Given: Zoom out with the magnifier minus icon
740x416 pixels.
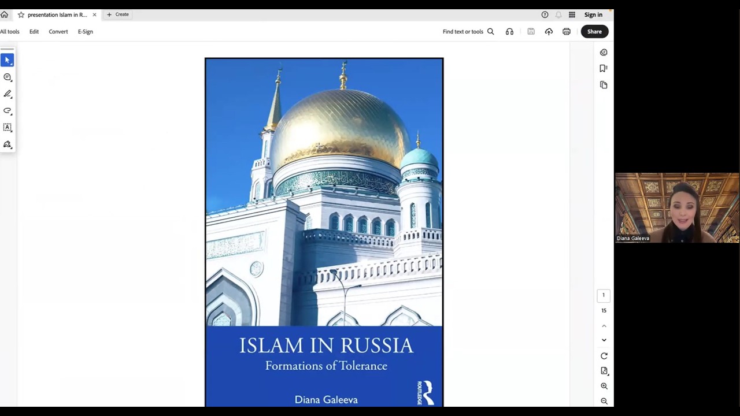Looking at the screenshot, I should [x=604, y=401].
